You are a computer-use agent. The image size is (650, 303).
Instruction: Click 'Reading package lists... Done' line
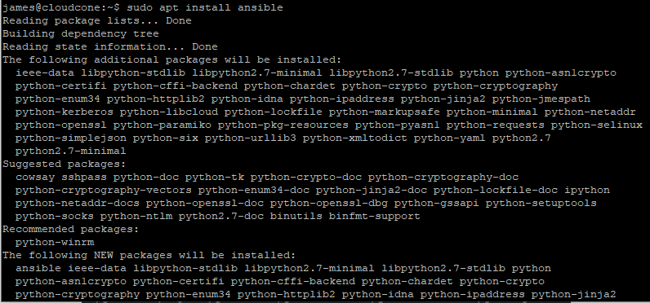coord(97,20)
